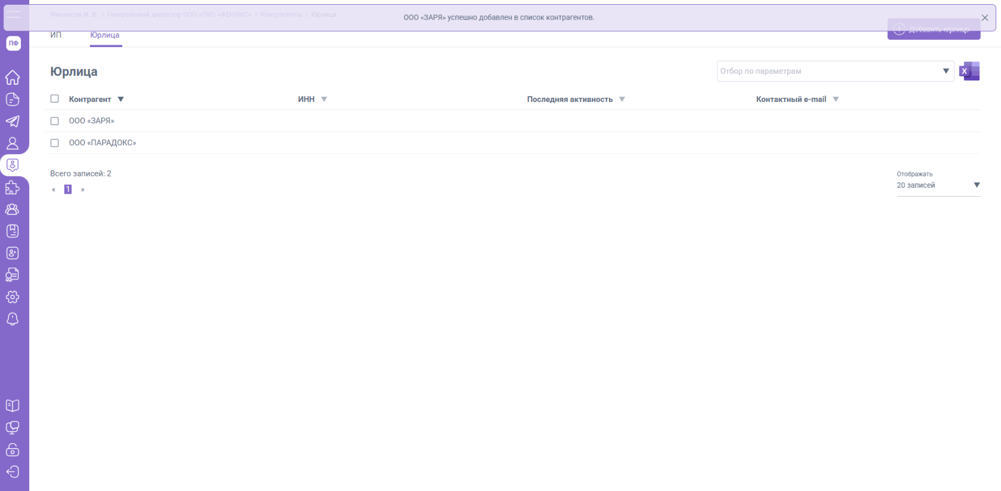Open settings gear in the sidebar
The image size is (1001, 491).
[13, 297]
